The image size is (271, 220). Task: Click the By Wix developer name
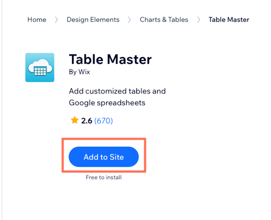click(80, 72)
